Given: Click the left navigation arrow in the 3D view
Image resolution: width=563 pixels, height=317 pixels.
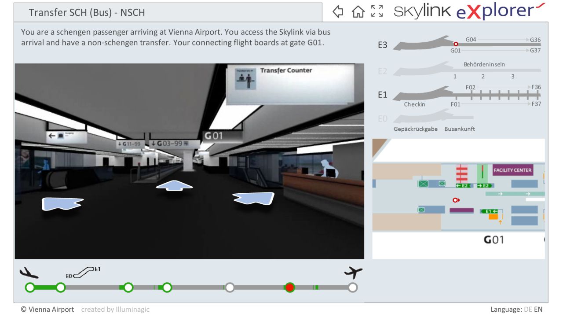Looking at the screenshot, I should [62, 203].
